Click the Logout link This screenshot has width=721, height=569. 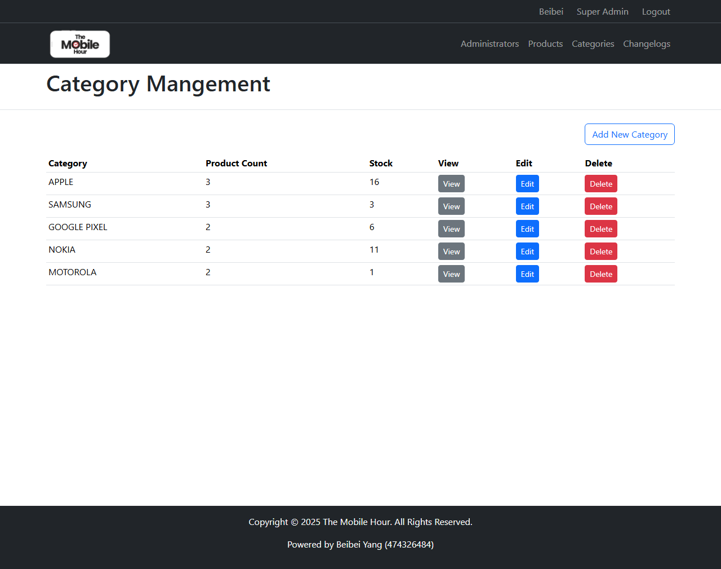pyautogui.click(x=656, y=12)
